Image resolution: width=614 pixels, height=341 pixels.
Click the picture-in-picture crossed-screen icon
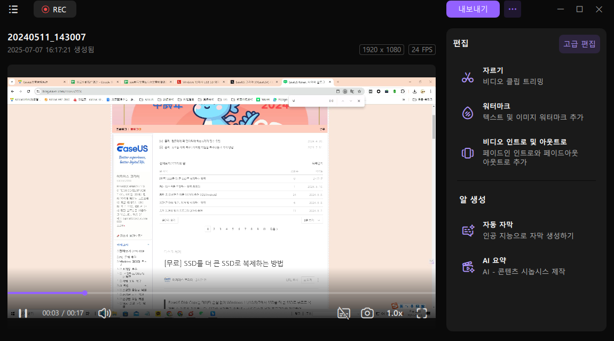[343, 313]
